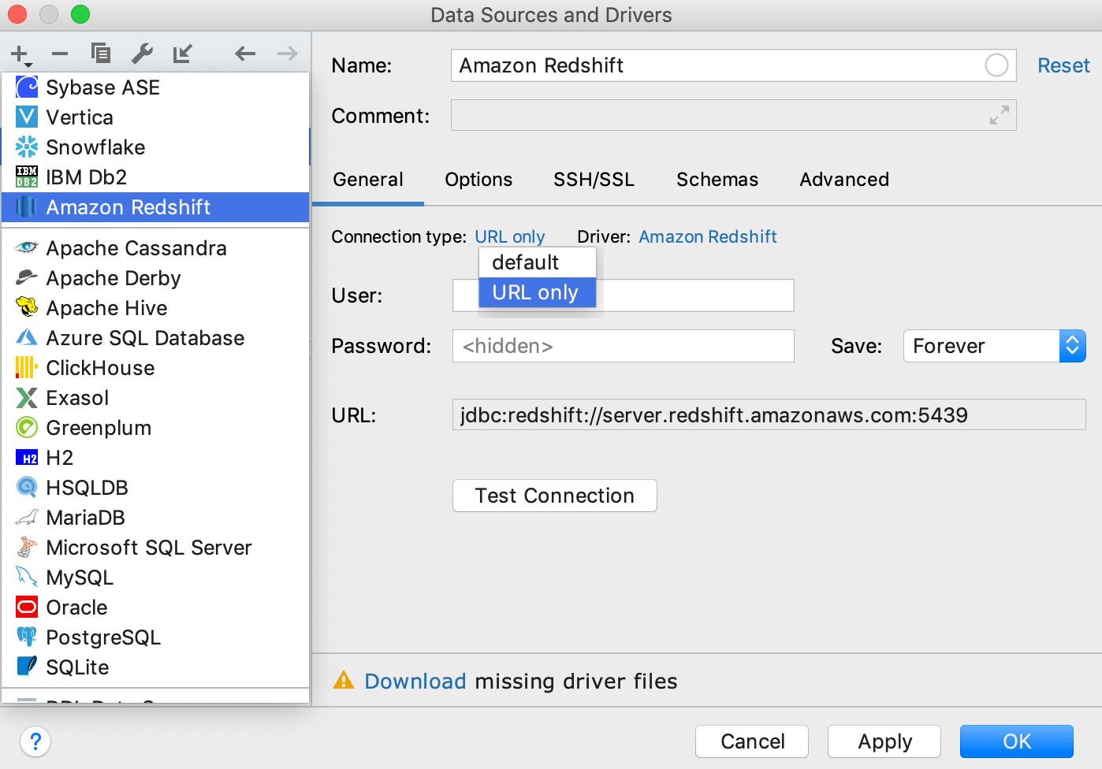Click the warning triangle next to Download
Image resolution: width=1102 pixels, height=769 pixels.
click(x=344, y=681)
